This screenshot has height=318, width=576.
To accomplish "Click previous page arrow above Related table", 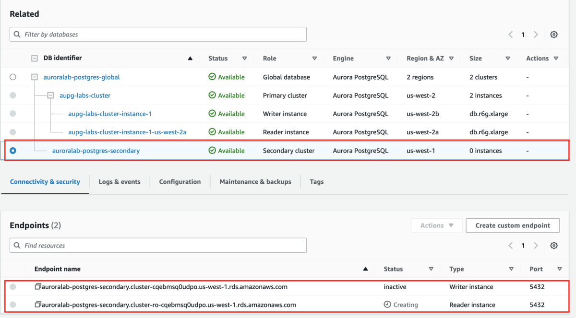I will pos(510,34).
